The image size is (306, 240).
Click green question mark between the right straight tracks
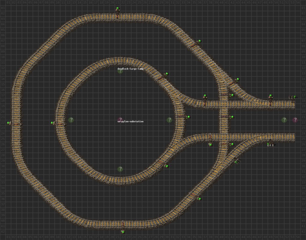click(x=284, y=120)
